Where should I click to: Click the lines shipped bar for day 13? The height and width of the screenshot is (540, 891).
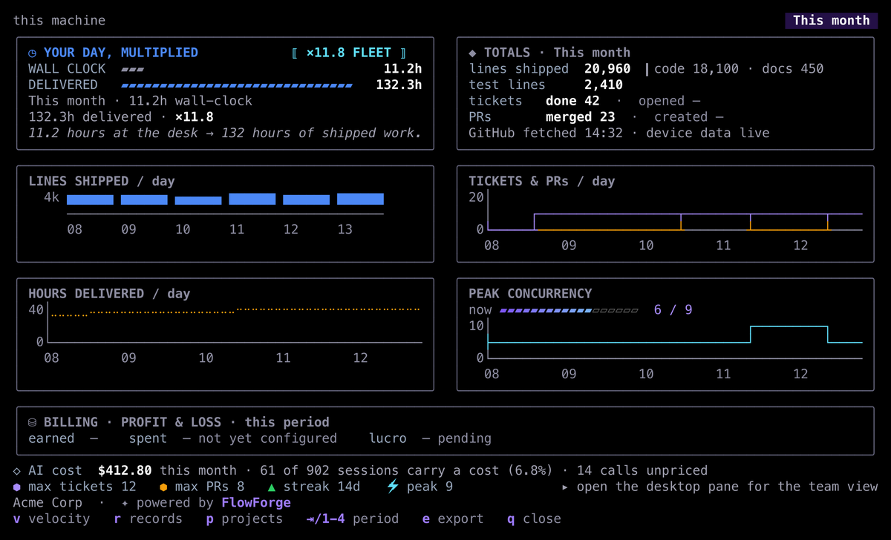(x=360, y=199)
